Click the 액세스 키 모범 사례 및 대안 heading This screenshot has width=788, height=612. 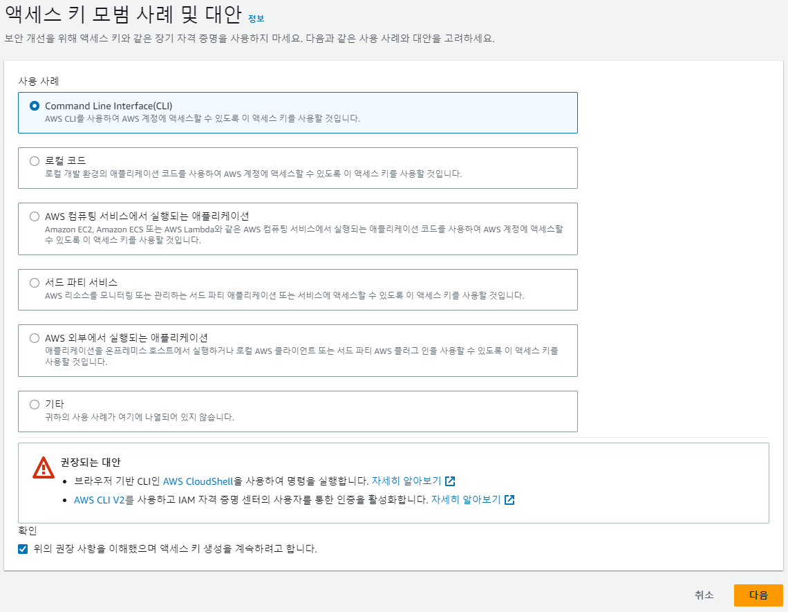click(124, 14)
